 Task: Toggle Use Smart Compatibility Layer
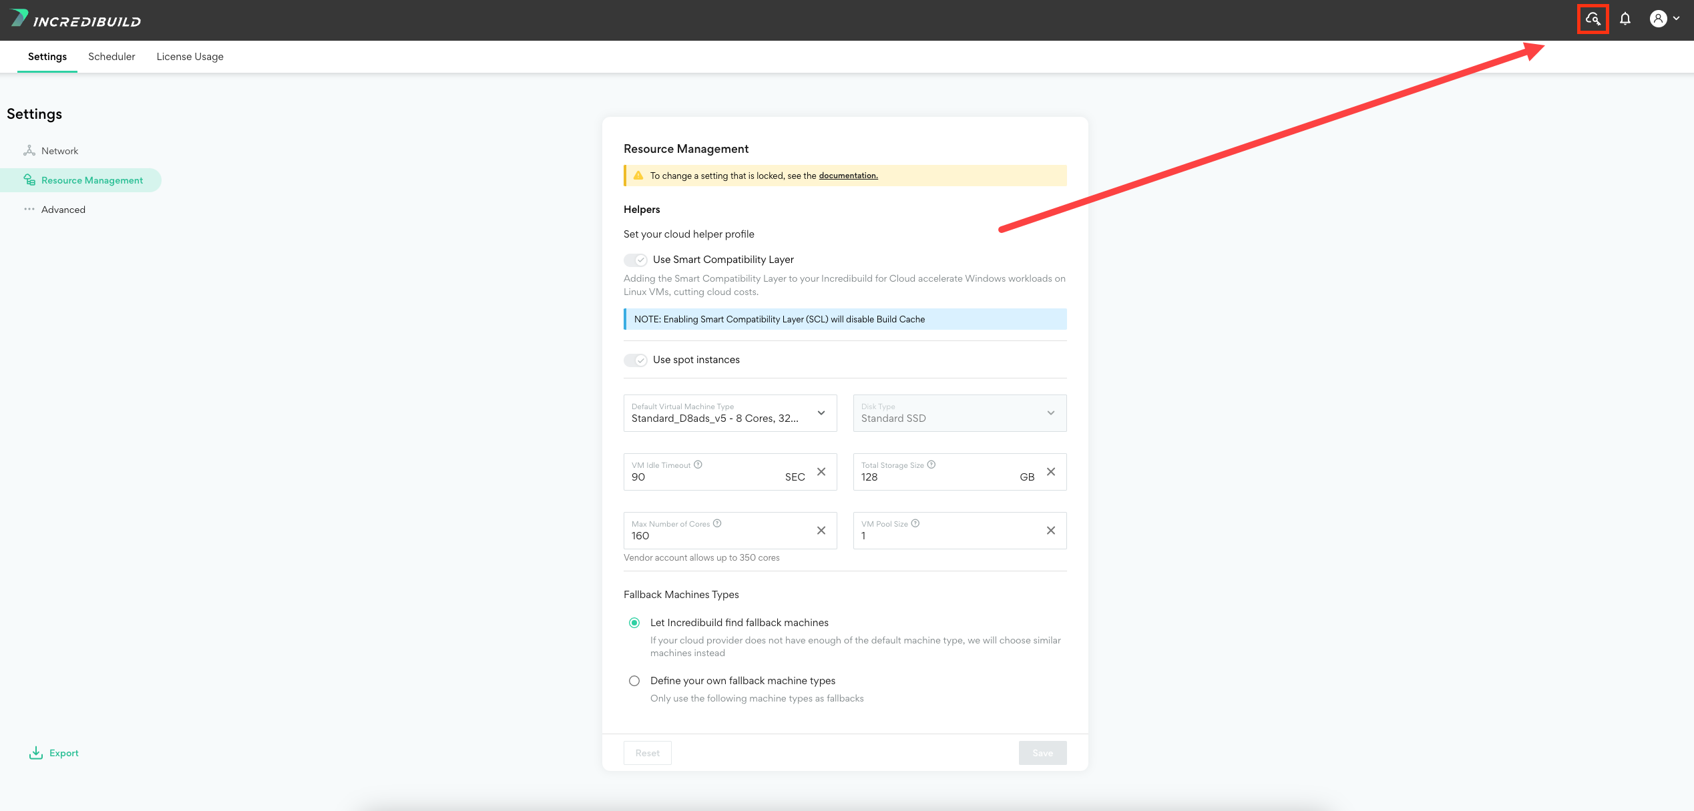tap(636, 260)
